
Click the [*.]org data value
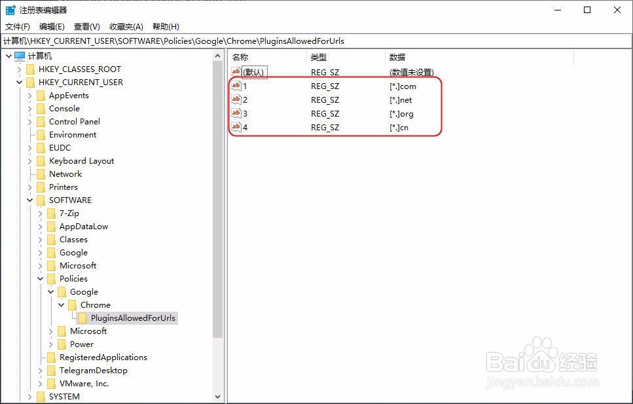tap(401, 113)
